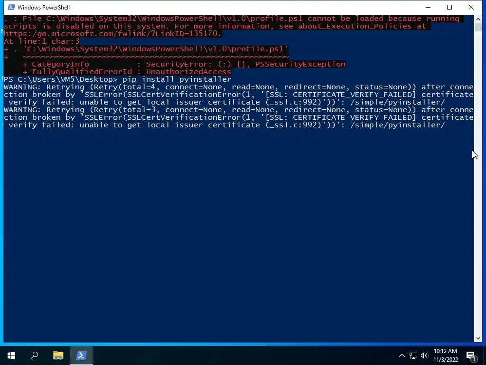
Task: Click the scrollbar up arrow in PowerShell
Action: point(477,19)
